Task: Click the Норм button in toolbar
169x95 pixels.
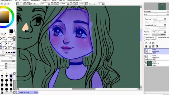Action: (82, 4)
